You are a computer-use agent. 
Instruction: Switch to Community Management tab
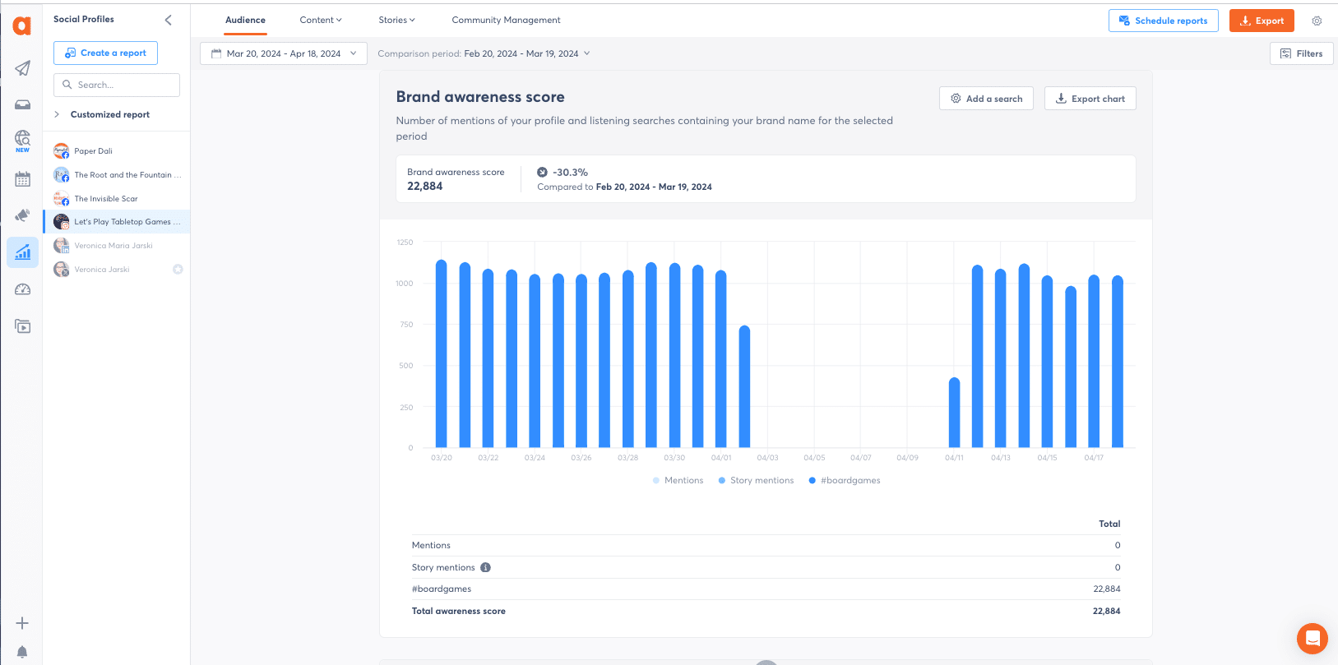506,20
